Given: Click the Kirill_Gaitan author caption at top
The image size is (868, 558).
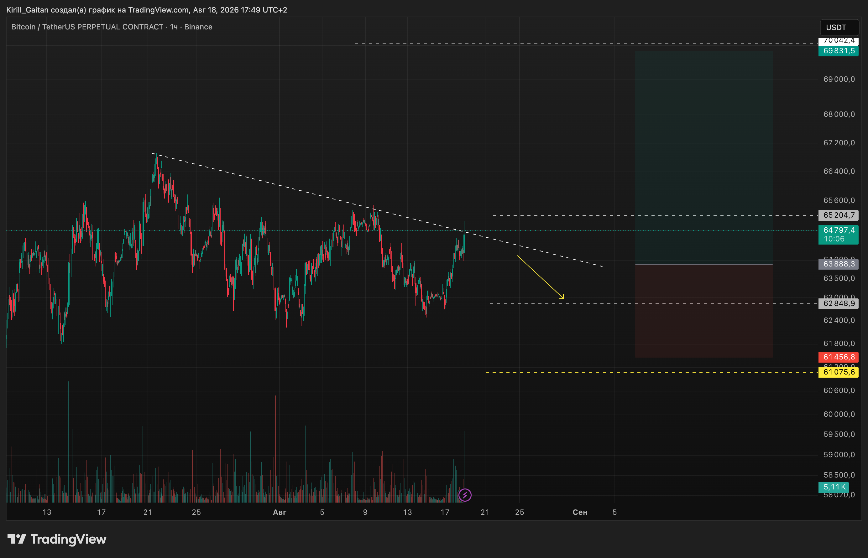Looking at the screenshot, I should [146, 10].
